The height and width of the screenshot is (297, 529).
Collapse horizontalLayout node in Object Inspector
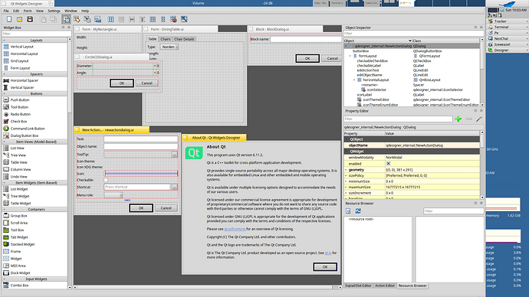click(354, 80)
